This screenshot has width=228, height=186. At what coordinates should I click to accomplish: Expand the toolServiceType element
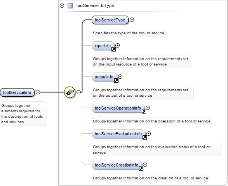(132, 20)
